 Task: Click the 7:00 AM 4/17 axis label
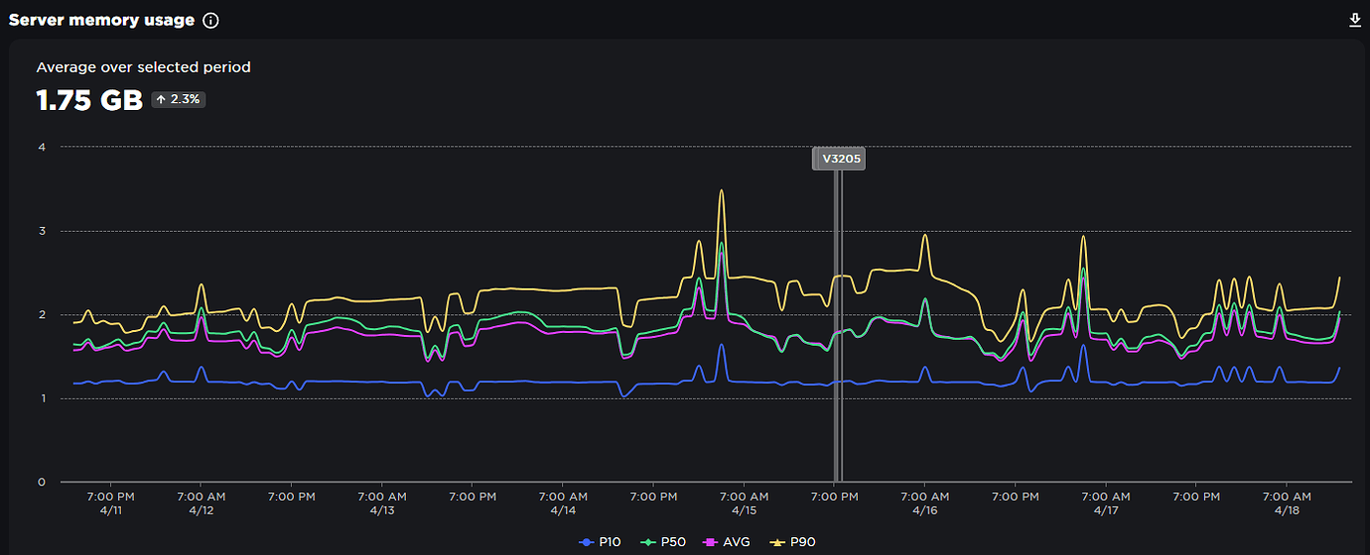click(x=1106, y=502)
